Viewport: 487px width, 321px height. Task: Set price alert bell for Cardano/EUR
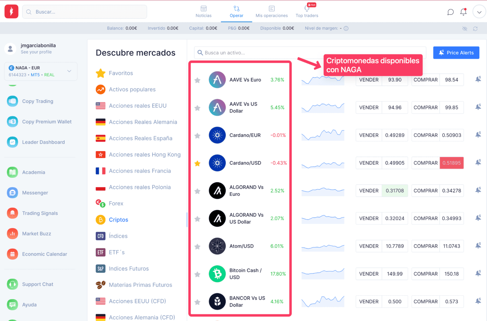pos(478,135)
